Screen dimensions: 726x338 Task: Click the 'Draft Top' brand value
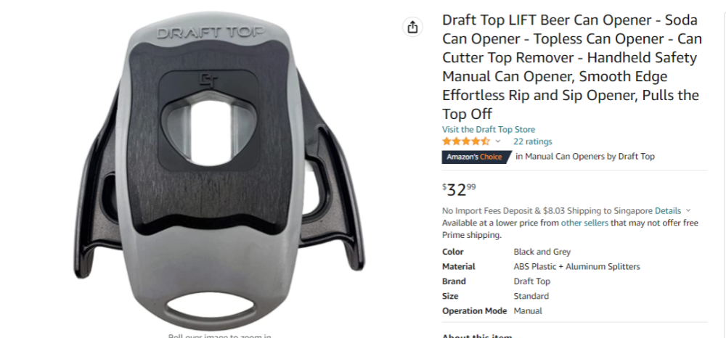point(531,281)
